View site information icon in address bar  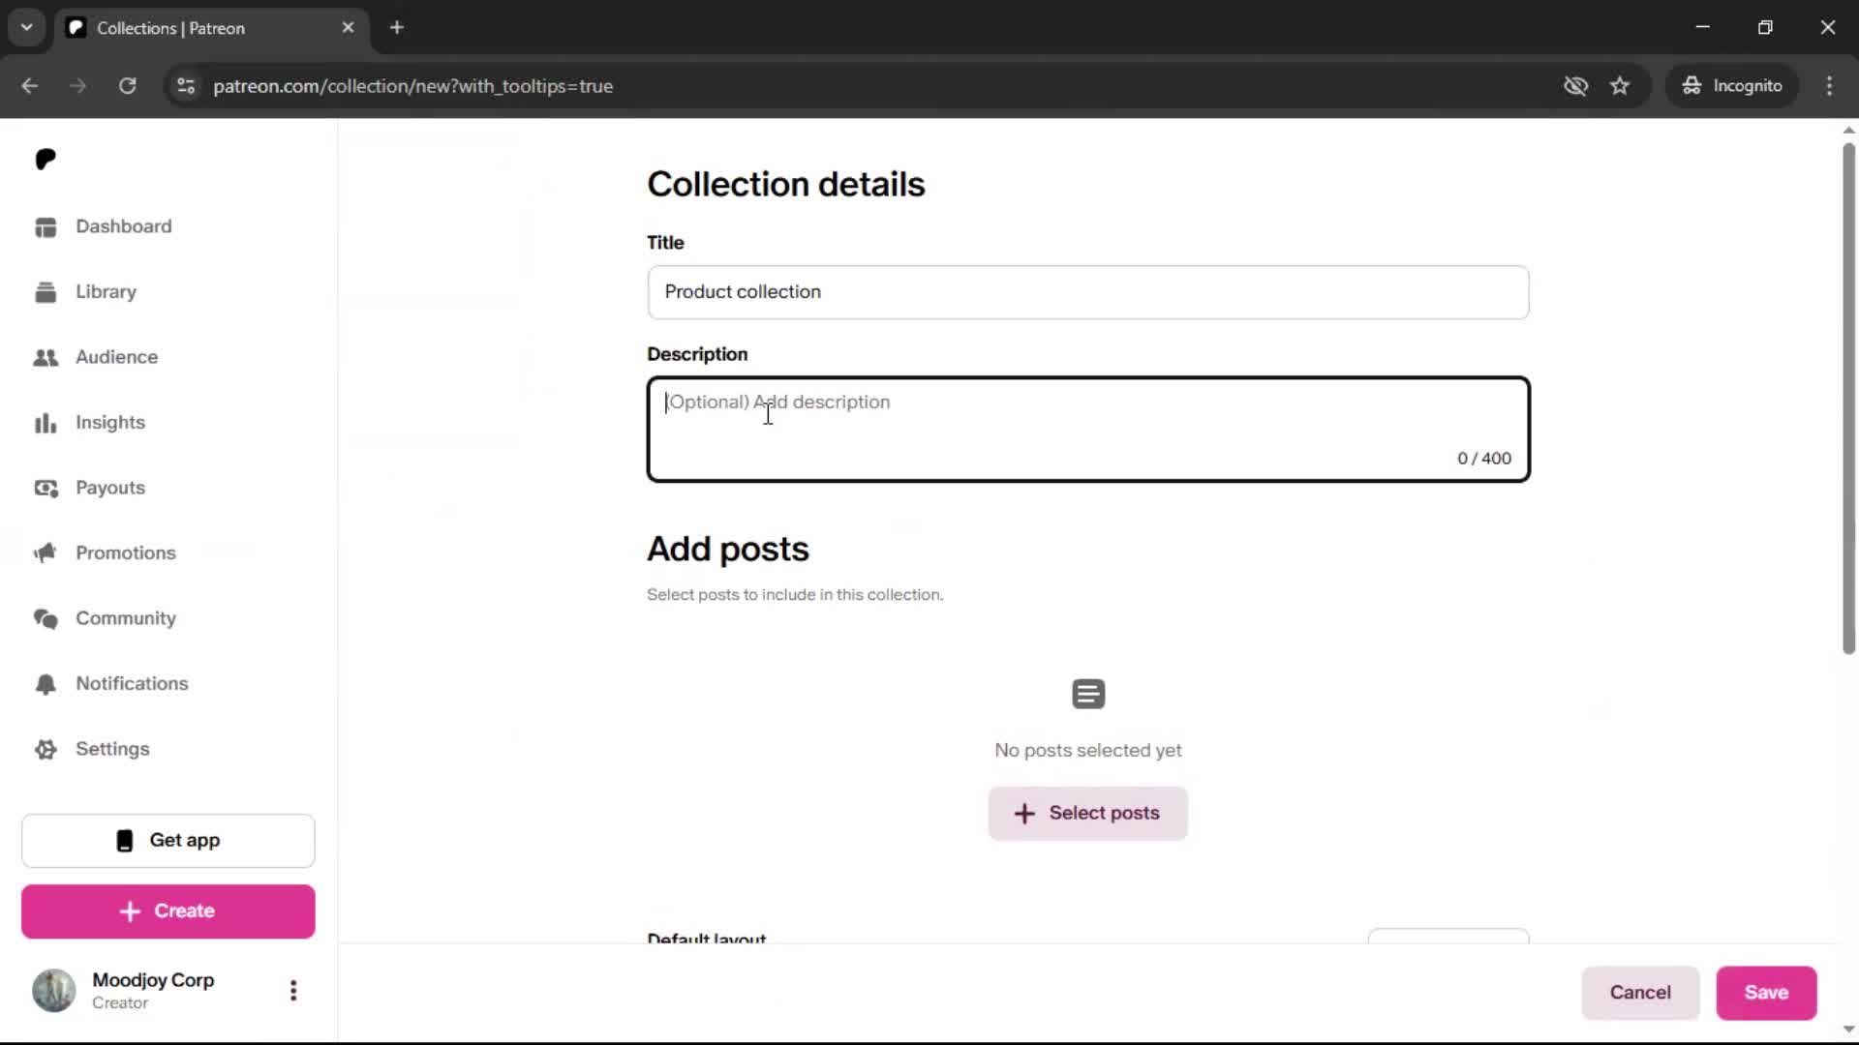[186, 86]
